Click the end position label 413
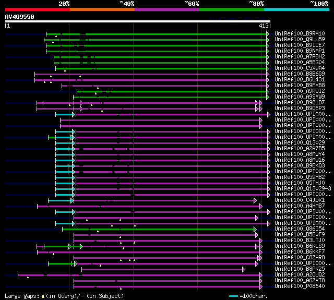Screen dimensions: 334x300 point(264,26)
